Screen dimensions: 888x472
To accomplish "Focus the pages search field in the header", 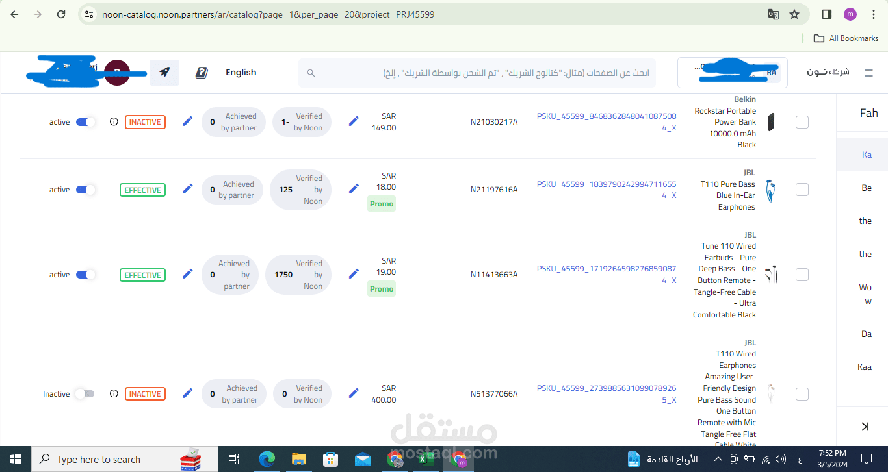I will click(x=477, y=73).
